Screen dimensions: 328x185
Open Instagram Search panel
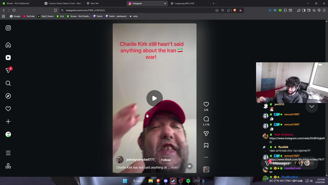coord(8,83)
